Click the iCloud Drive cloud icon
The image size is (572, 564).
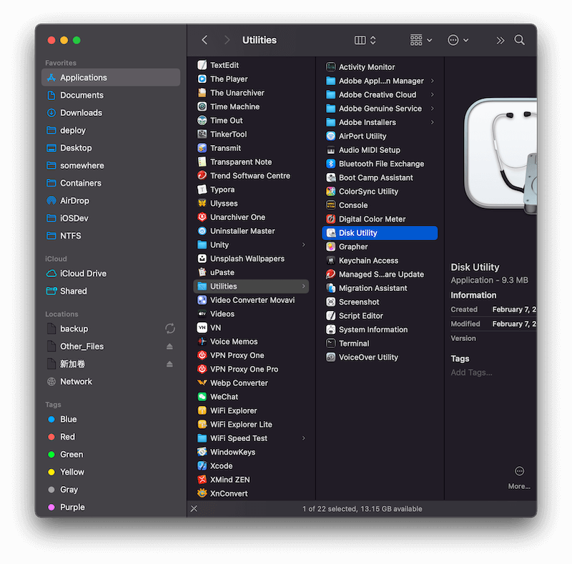coord(51,274)
